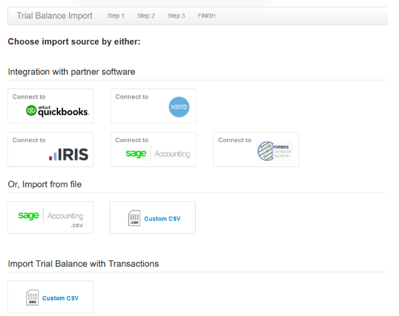Screen dimensions: 399x316
Task: Open Step 3 in the wizard bar
Action: point(176,16)
